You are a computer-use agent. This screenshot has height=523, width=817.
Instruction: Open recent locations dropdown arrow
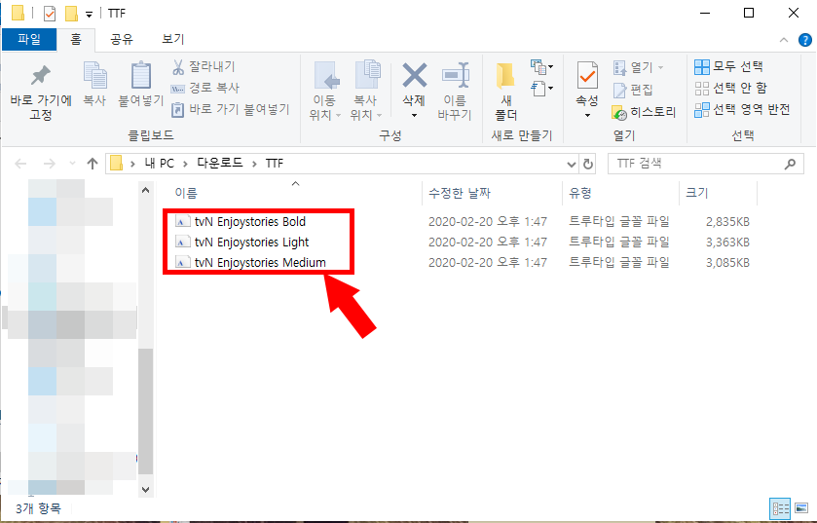[72, 164]
